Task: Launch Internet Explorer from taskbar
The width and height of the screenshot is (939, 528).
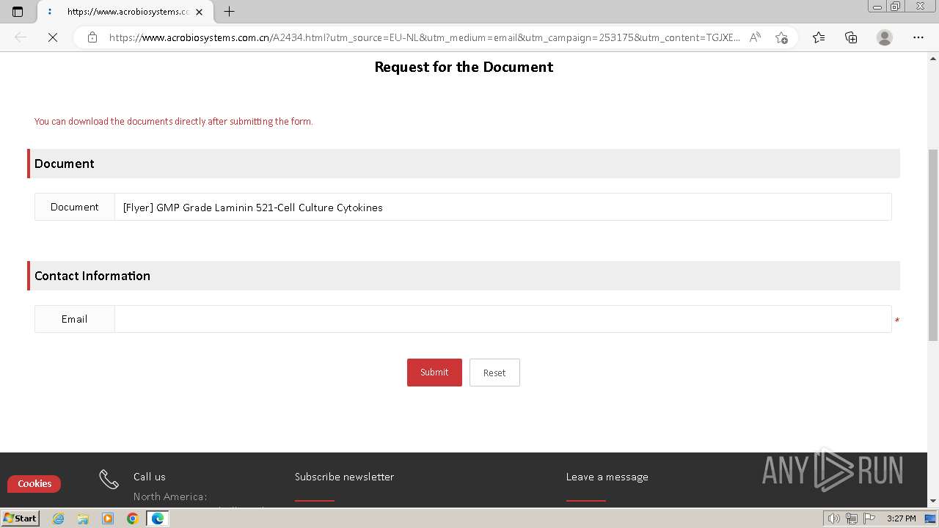Action: pos(58,518)
